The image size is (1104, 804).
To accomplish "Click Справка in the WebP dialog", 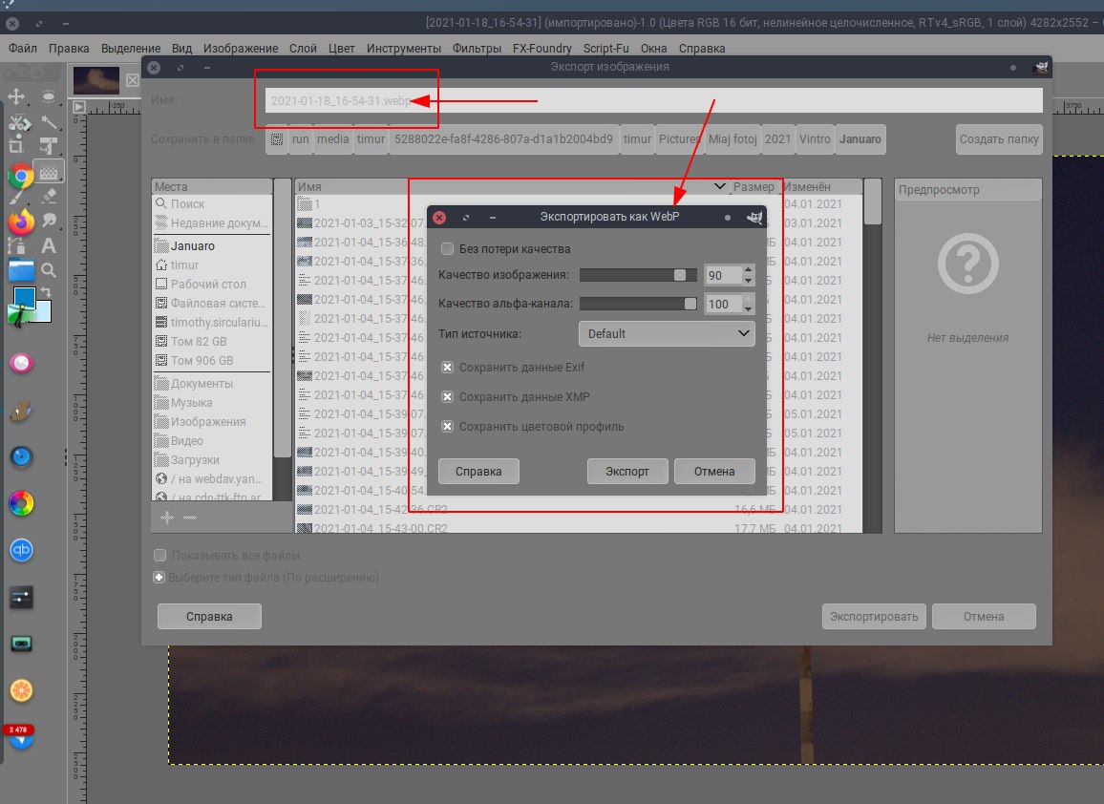I will 478,471.
